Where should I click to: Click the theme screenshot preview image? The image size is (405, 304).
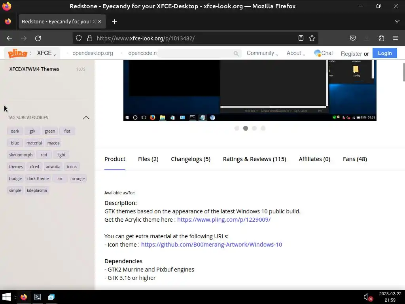coord(250,90)
